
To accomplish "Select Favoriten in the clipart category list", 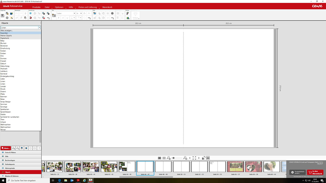I will click(20, 33).
